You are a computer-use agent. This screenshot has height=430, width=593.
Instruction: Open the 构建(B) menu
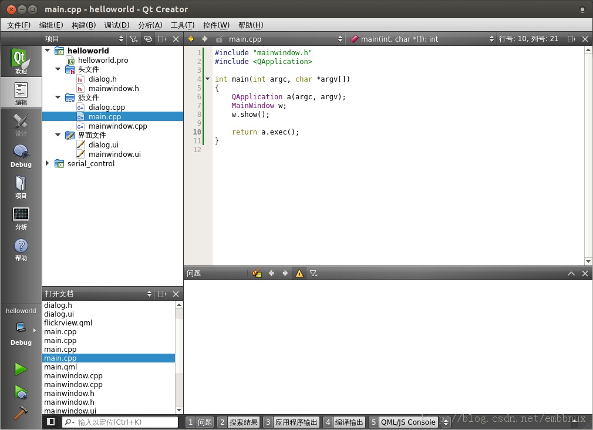[83, 25]
